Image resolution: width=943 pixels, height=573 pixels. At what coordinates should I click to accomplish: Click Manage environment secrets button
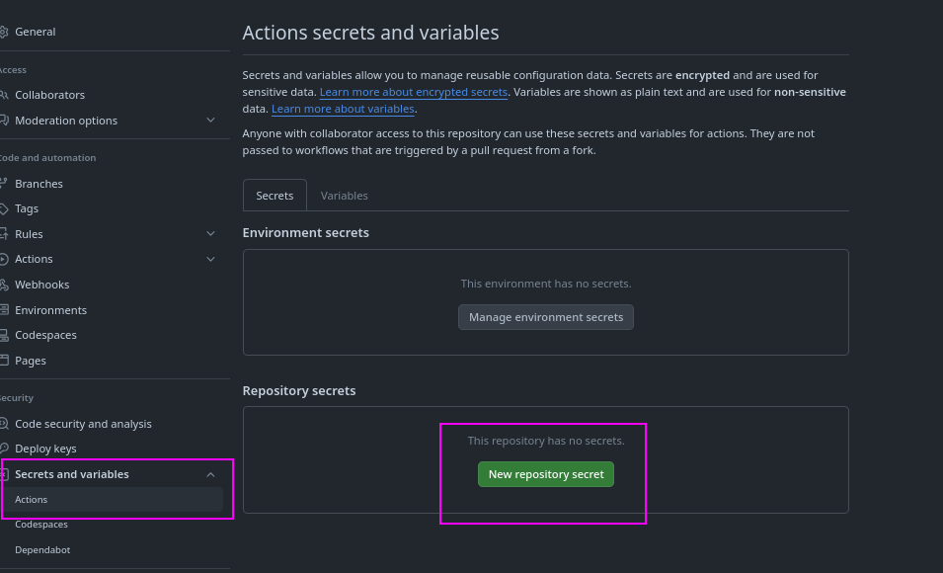point(546,317)
